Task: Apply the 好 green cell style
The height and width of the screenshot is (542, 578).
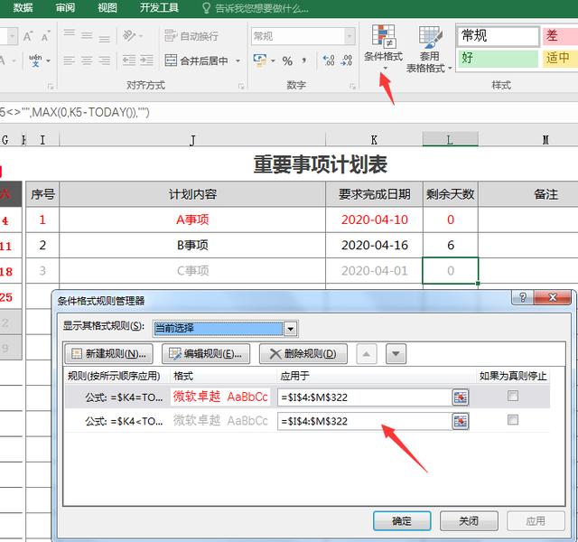Action: (x=497, y=58)
